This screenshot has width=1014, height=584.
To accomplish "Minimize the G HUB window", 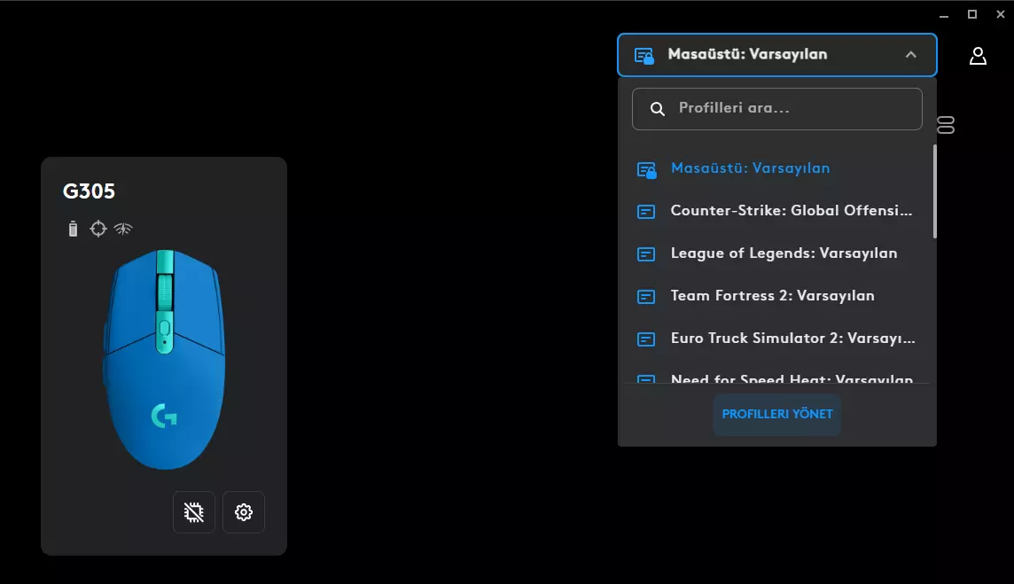I will [944, 14].
